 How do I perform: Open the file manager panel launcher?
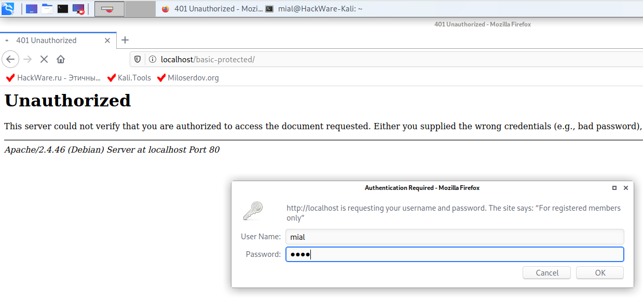coord(47,9)
